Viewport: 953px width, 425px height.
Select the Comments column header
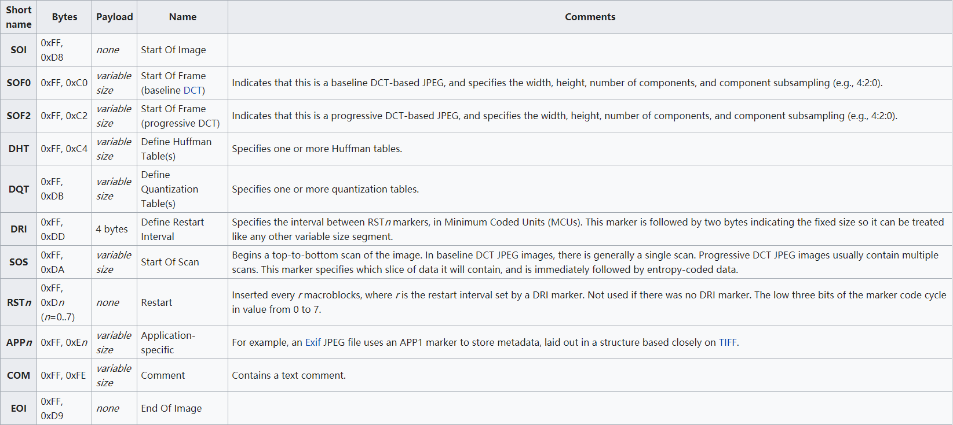[590, 17]
